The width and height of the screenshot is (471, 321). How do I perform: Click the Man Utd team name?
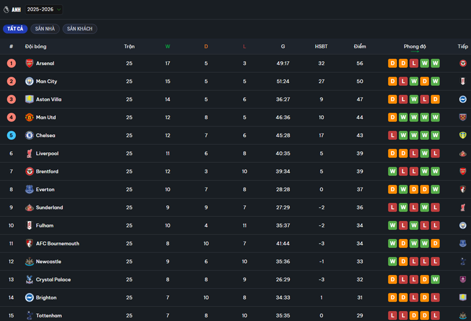[46, 118]
